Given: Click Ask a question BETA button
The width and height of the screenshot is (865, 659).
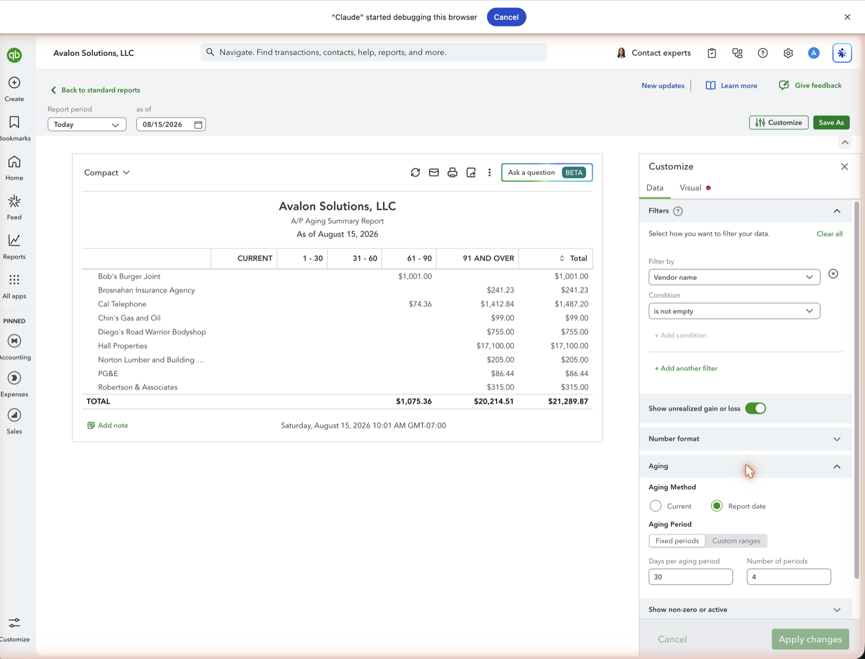Looking at the screenshot, I should pos(547,173).
